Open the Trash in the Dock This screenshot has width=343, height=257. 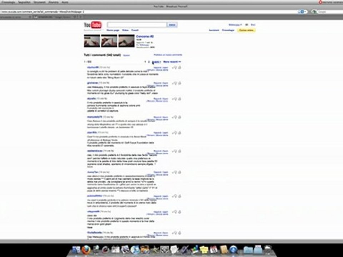[268, 250]
